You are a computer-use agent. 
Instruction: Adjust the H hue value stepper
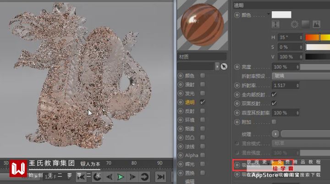tap(301, 38)
